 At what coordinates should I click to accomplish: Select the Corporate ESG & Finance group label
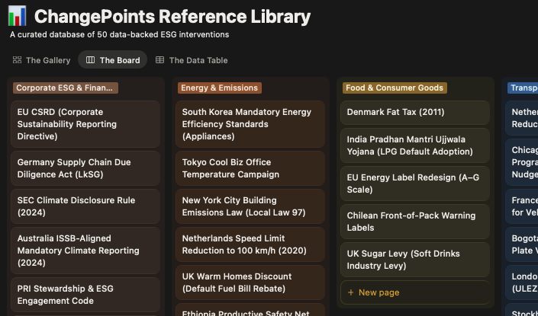[66, 88]
